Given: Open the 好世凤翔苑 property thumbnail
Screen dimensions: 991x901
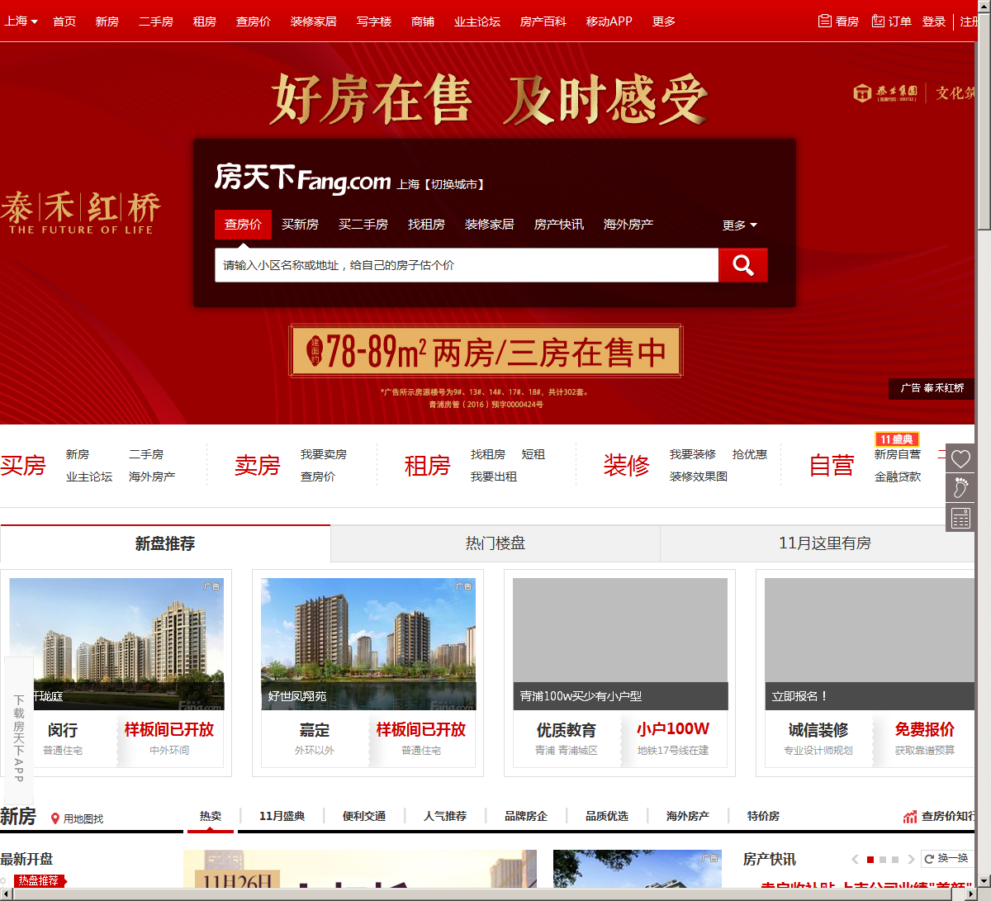Looking at the screenshot, I should tap(368, 644).
